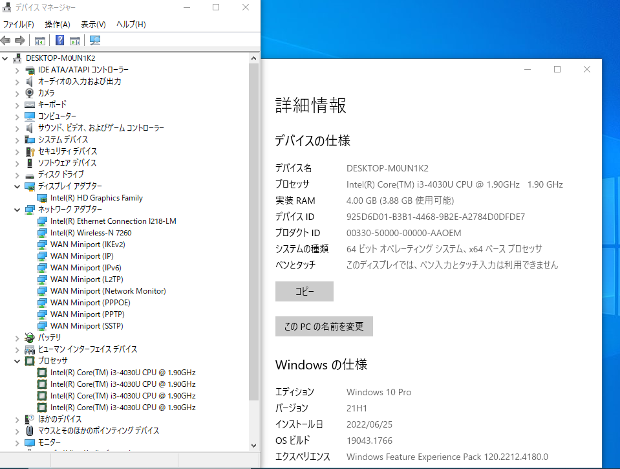Click the Windows 10 Pro edition text
The image size is (620, 469).
(379, 392)
